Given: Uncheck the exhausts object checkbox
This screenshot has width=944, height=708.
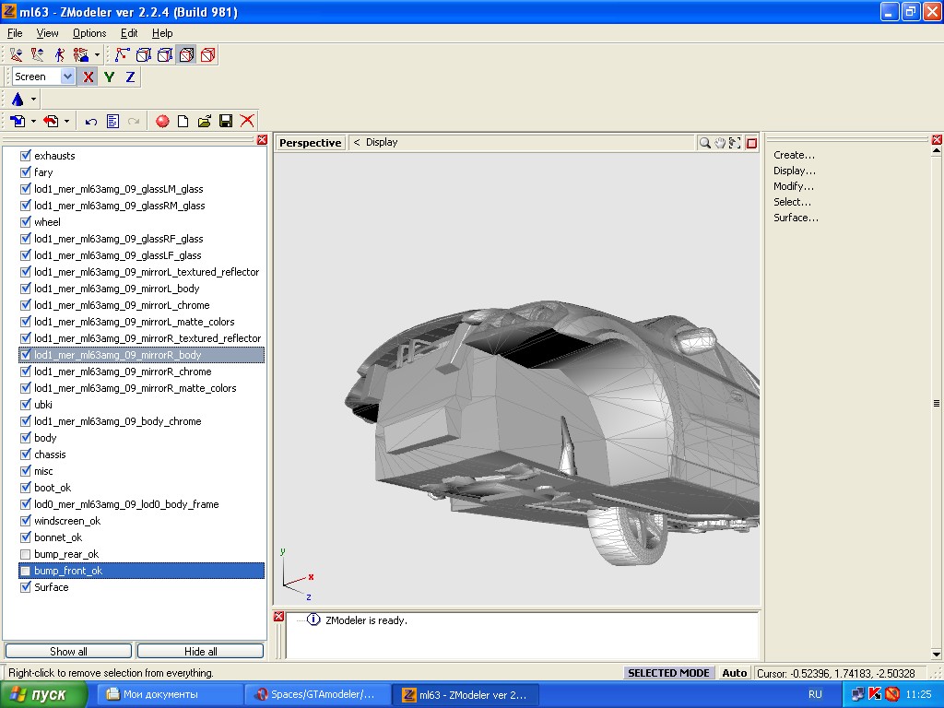Looking at the screenshot, I should tap(26, 156).
